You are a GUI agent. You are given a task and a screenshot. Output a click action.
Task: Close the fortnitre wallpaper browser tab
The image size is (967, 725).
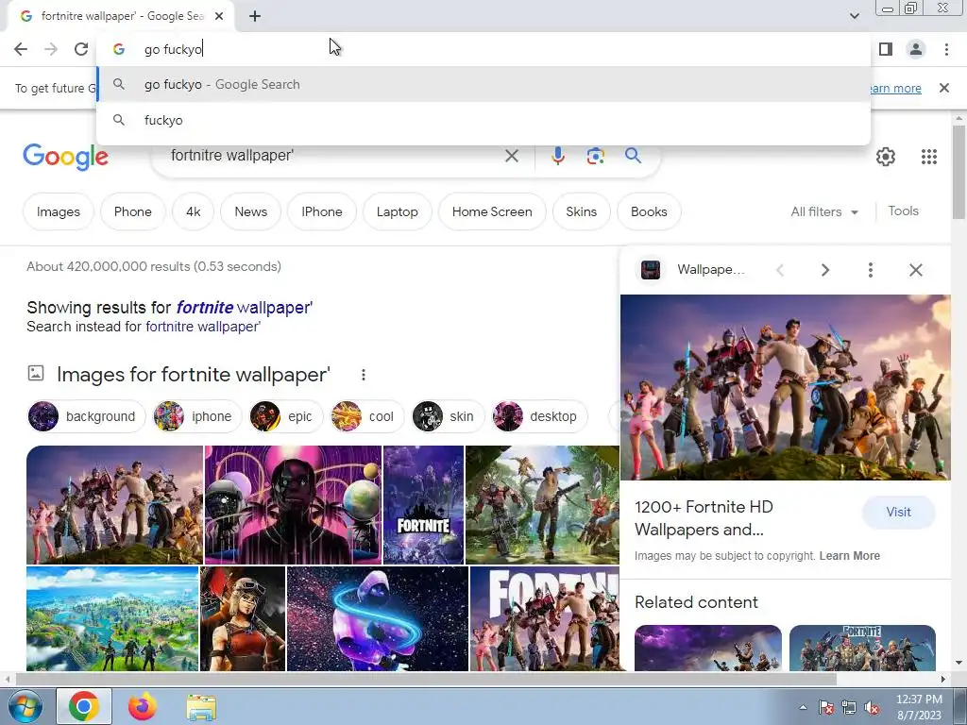point(219,17)
